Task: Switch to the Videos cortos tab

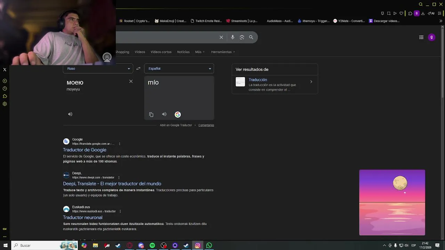Action: [161, 52]
